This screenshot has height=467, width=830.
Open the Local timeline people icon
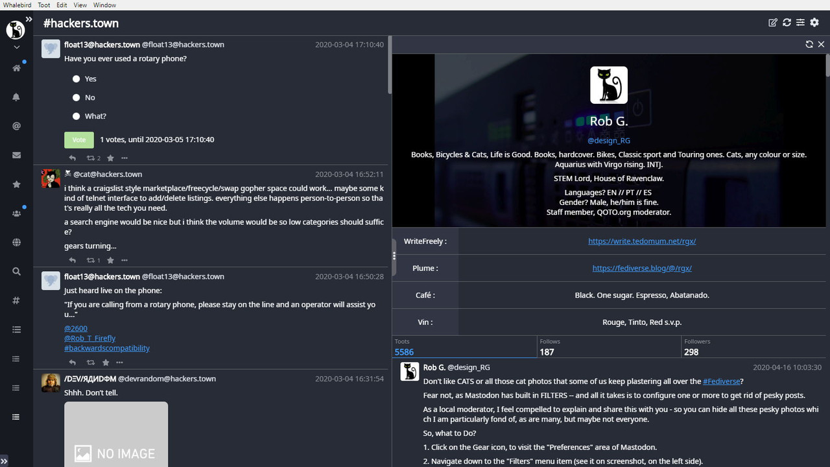[x=16, y=213]
